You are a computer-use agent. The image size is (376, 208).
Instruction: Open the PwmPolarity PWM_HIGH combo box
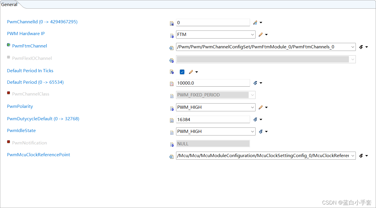(x=216, y=107)
